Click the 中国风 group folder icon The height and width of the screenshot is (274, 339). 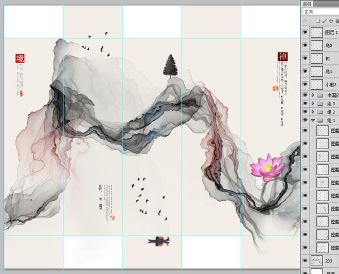pos(320,95)
